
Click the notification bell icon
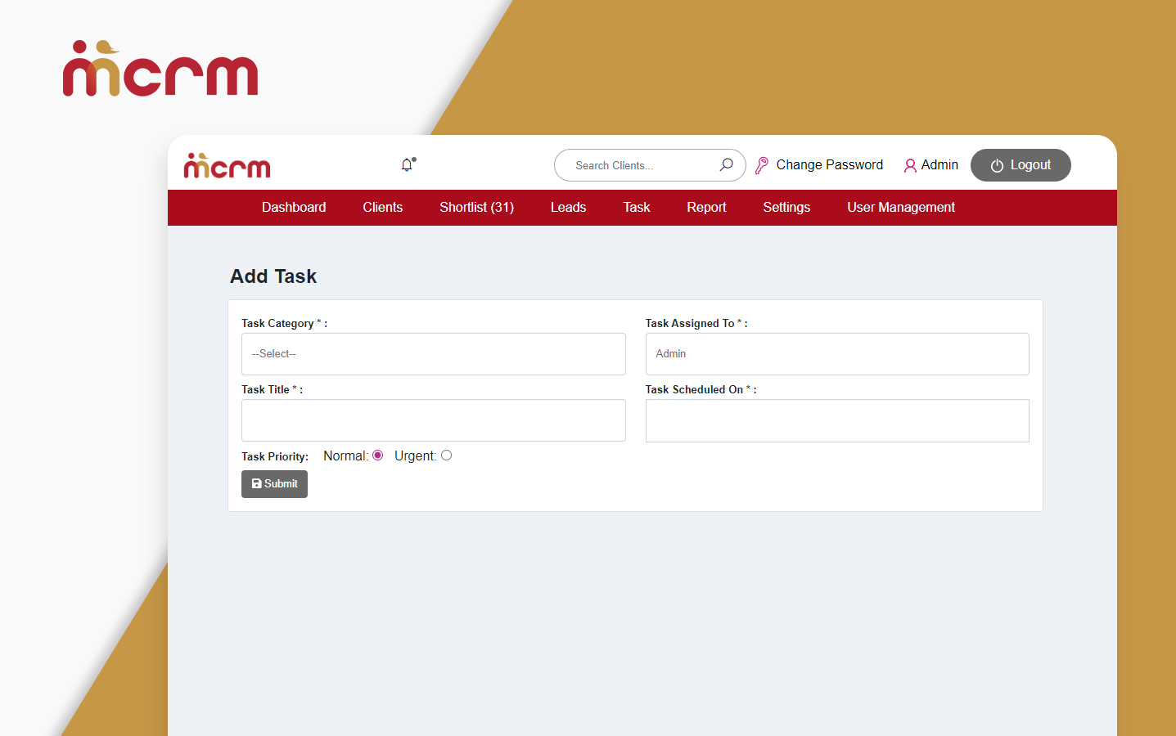click(407, 165)
